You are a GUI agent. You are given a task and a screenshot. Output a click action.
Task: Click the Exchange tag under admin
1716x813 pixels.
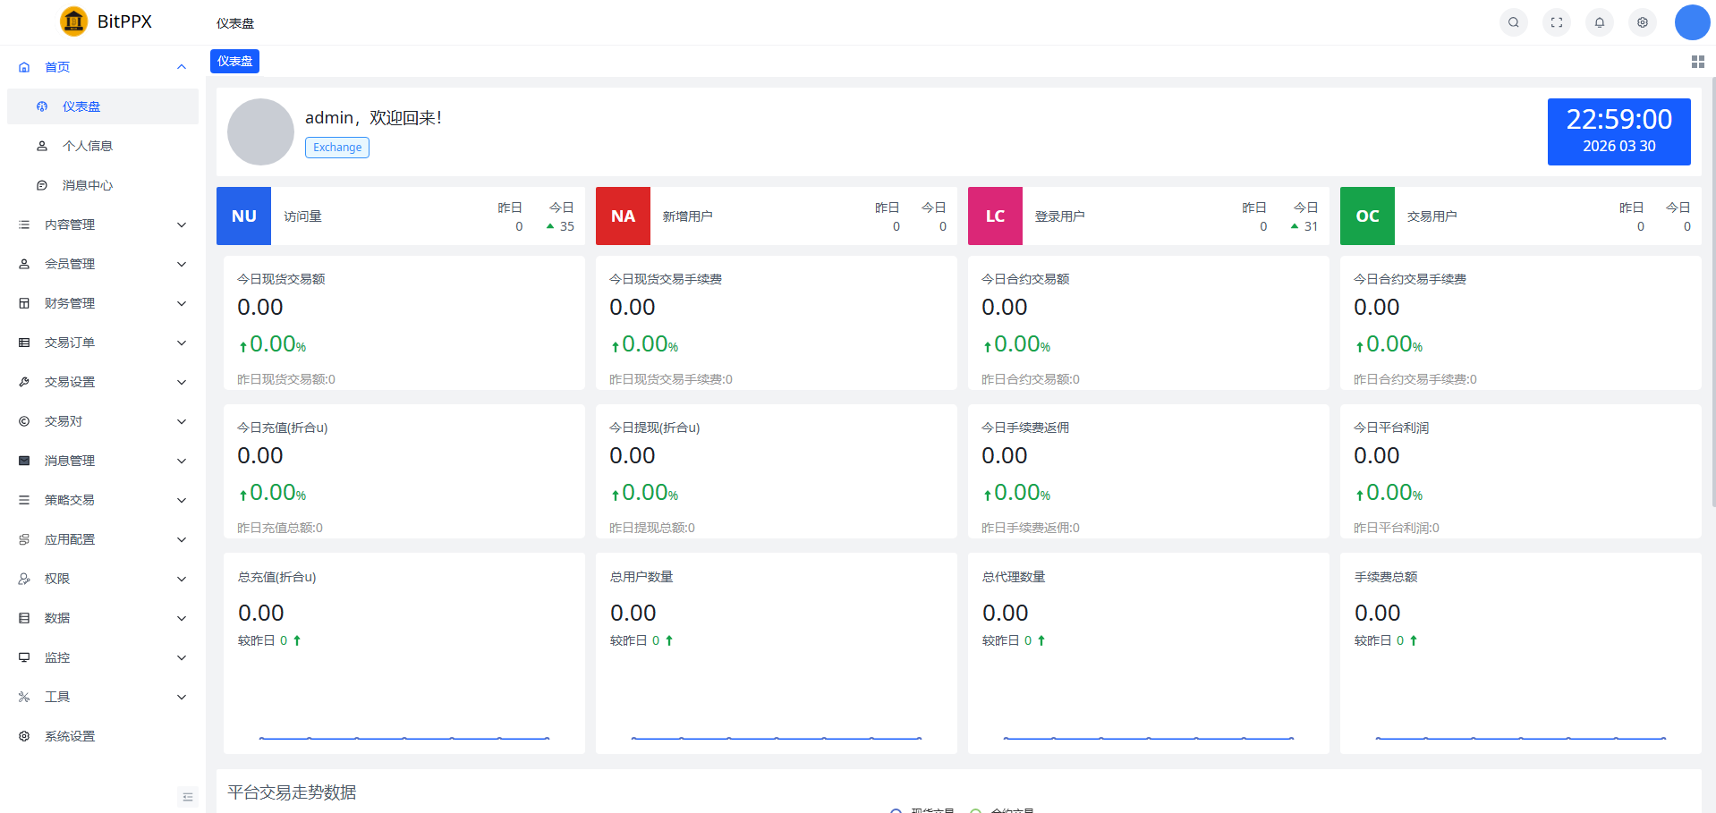[x=337, y=148]
